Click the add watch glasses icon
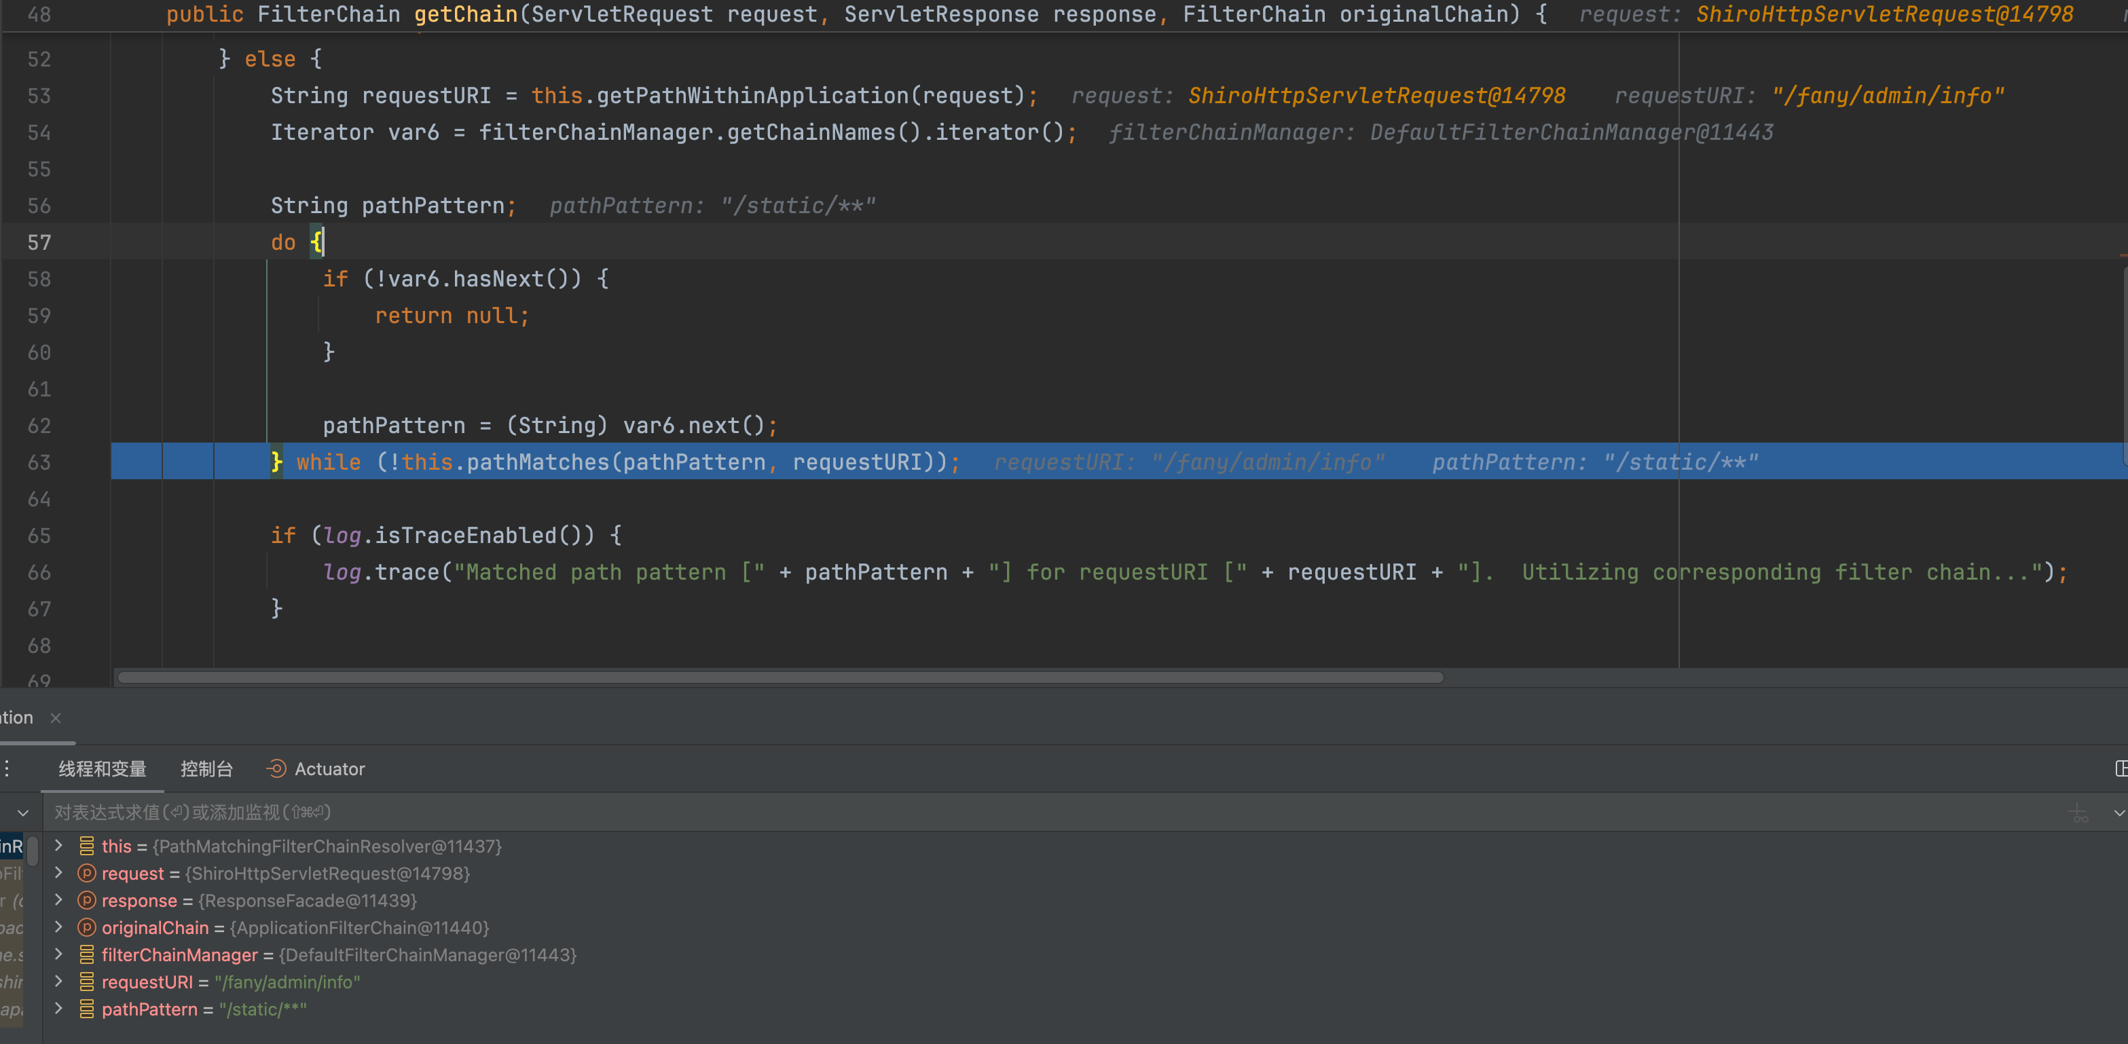The height and width of the screenshot is (1044, 2128). [x=2078, y=814]
